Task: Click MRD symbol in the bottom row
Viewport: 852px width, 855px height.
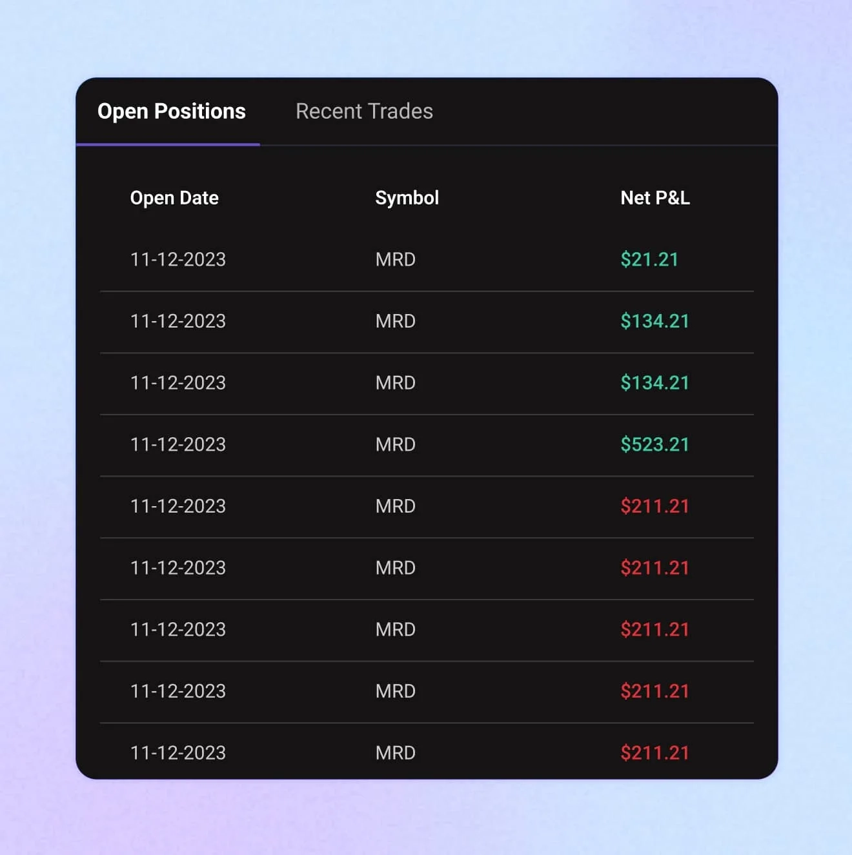Action: click(396, 753)
